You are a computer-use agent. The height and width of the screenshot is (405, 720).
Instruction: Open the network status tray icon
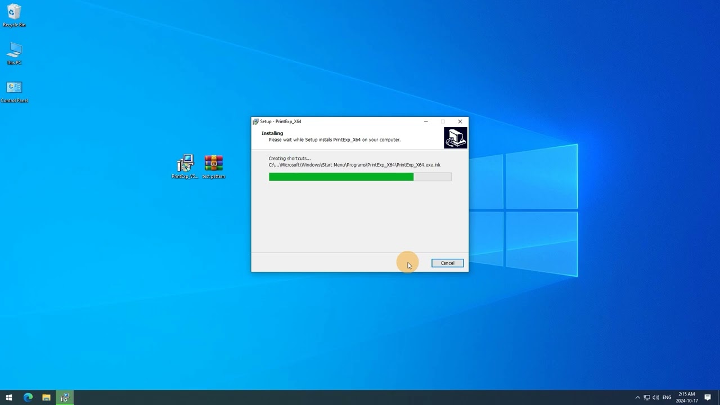click(646, 398)
